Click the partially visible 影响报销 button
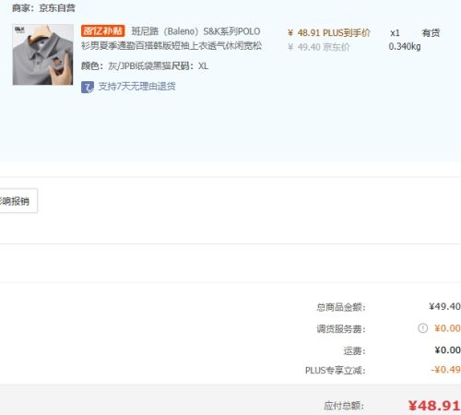 pos(18,201)
